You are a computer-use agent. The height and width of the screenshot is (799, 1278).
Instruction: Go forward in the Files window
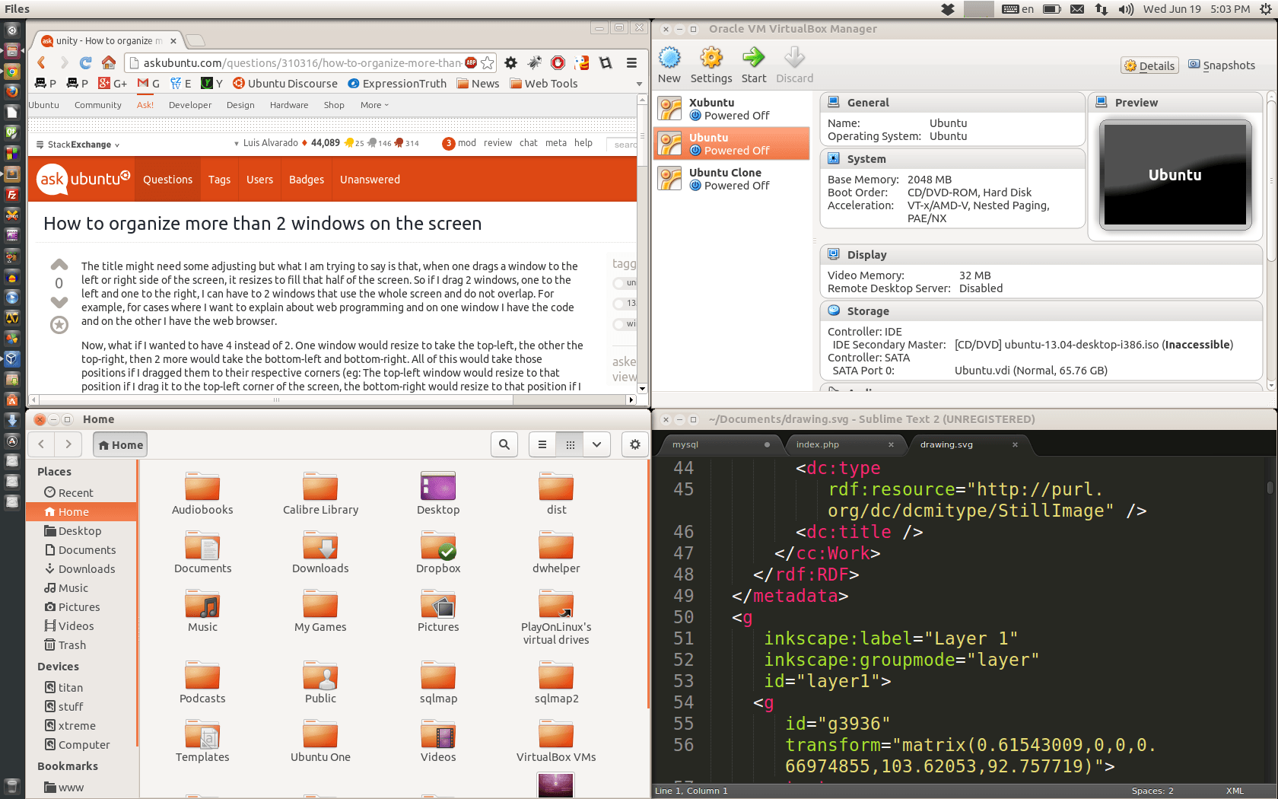(68, 444)
